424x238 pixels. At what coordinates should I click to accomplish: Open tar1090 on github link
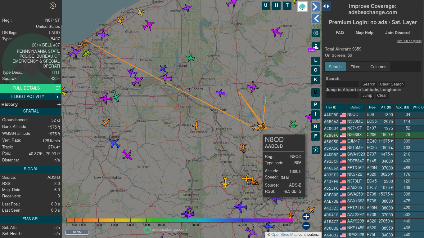pos(409,41)
